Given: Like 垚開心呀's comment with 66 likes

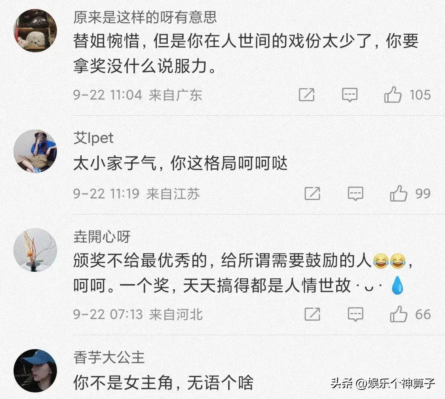Looking at the screenshot, I should (399, 314).
